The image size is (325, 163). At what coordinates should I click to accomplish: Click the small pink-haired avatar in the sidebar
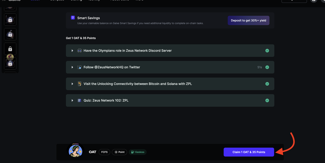point(10,57)
